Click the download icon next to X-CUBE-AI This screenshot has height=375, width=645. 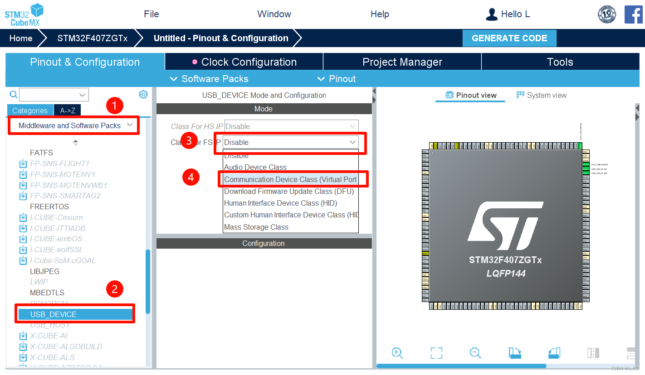pos(23,336)
